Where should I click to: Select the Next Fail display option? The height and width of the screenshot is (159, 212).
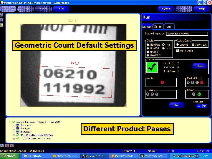pos(148,48)
